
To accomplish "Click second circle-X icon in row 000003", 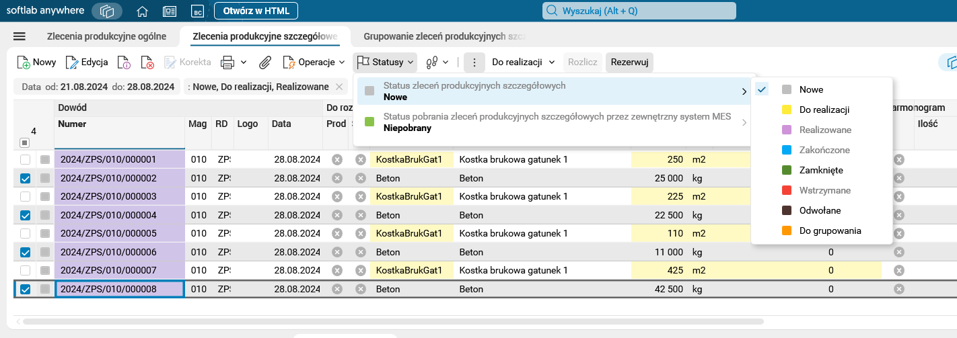I will pyautogui.click(x=360, y=197).
